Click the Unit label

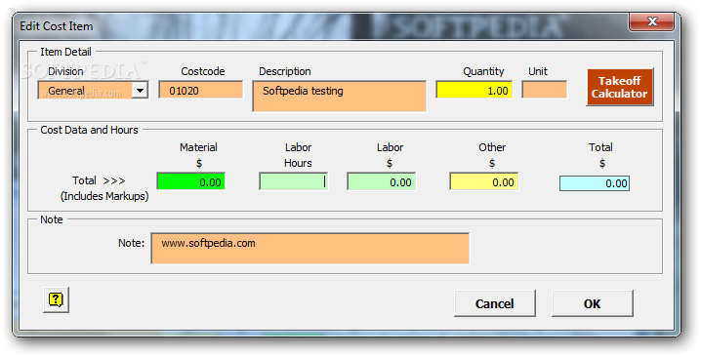tap(538, 71)
